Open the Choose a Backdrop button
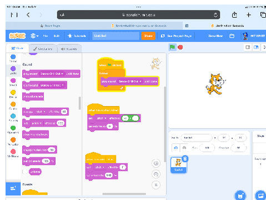Screen dimensions: 266x200 pyautogui.click(x=260, y=196)
